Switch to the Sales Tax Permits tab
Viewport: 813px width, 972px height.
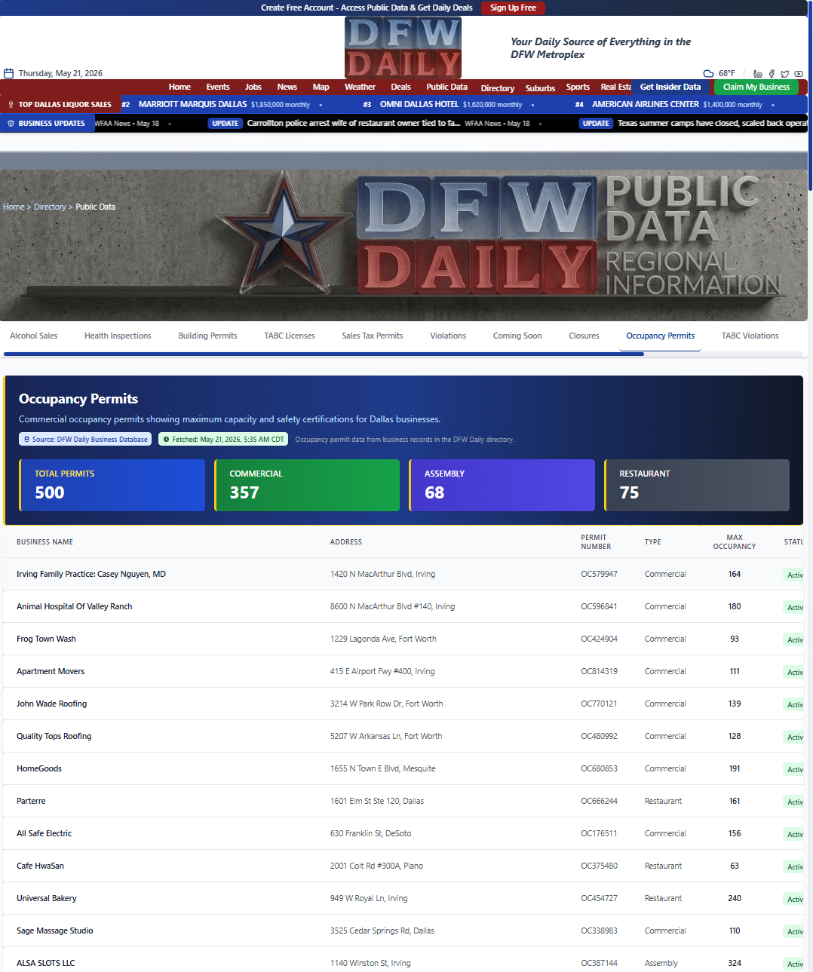(373, 336)
